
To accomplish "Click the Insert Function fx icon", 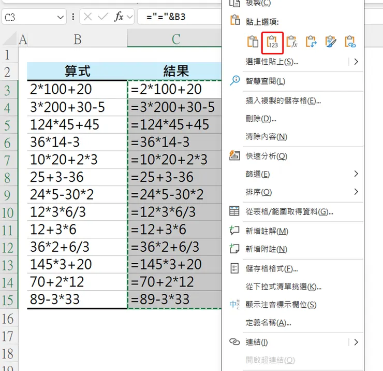I will (x=119, y=17).
